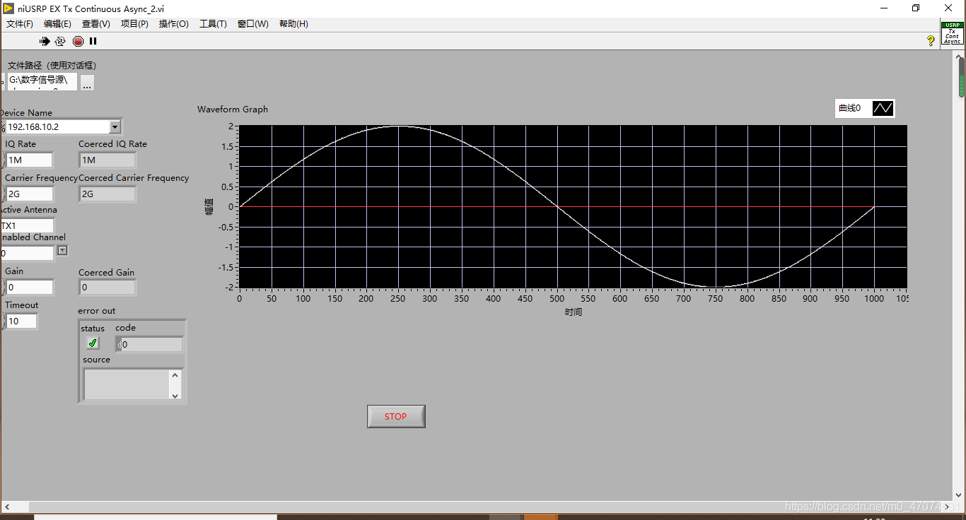Click the Coerced IQ Rate indicator
The image size is (966, 520).
coord(107,160)
